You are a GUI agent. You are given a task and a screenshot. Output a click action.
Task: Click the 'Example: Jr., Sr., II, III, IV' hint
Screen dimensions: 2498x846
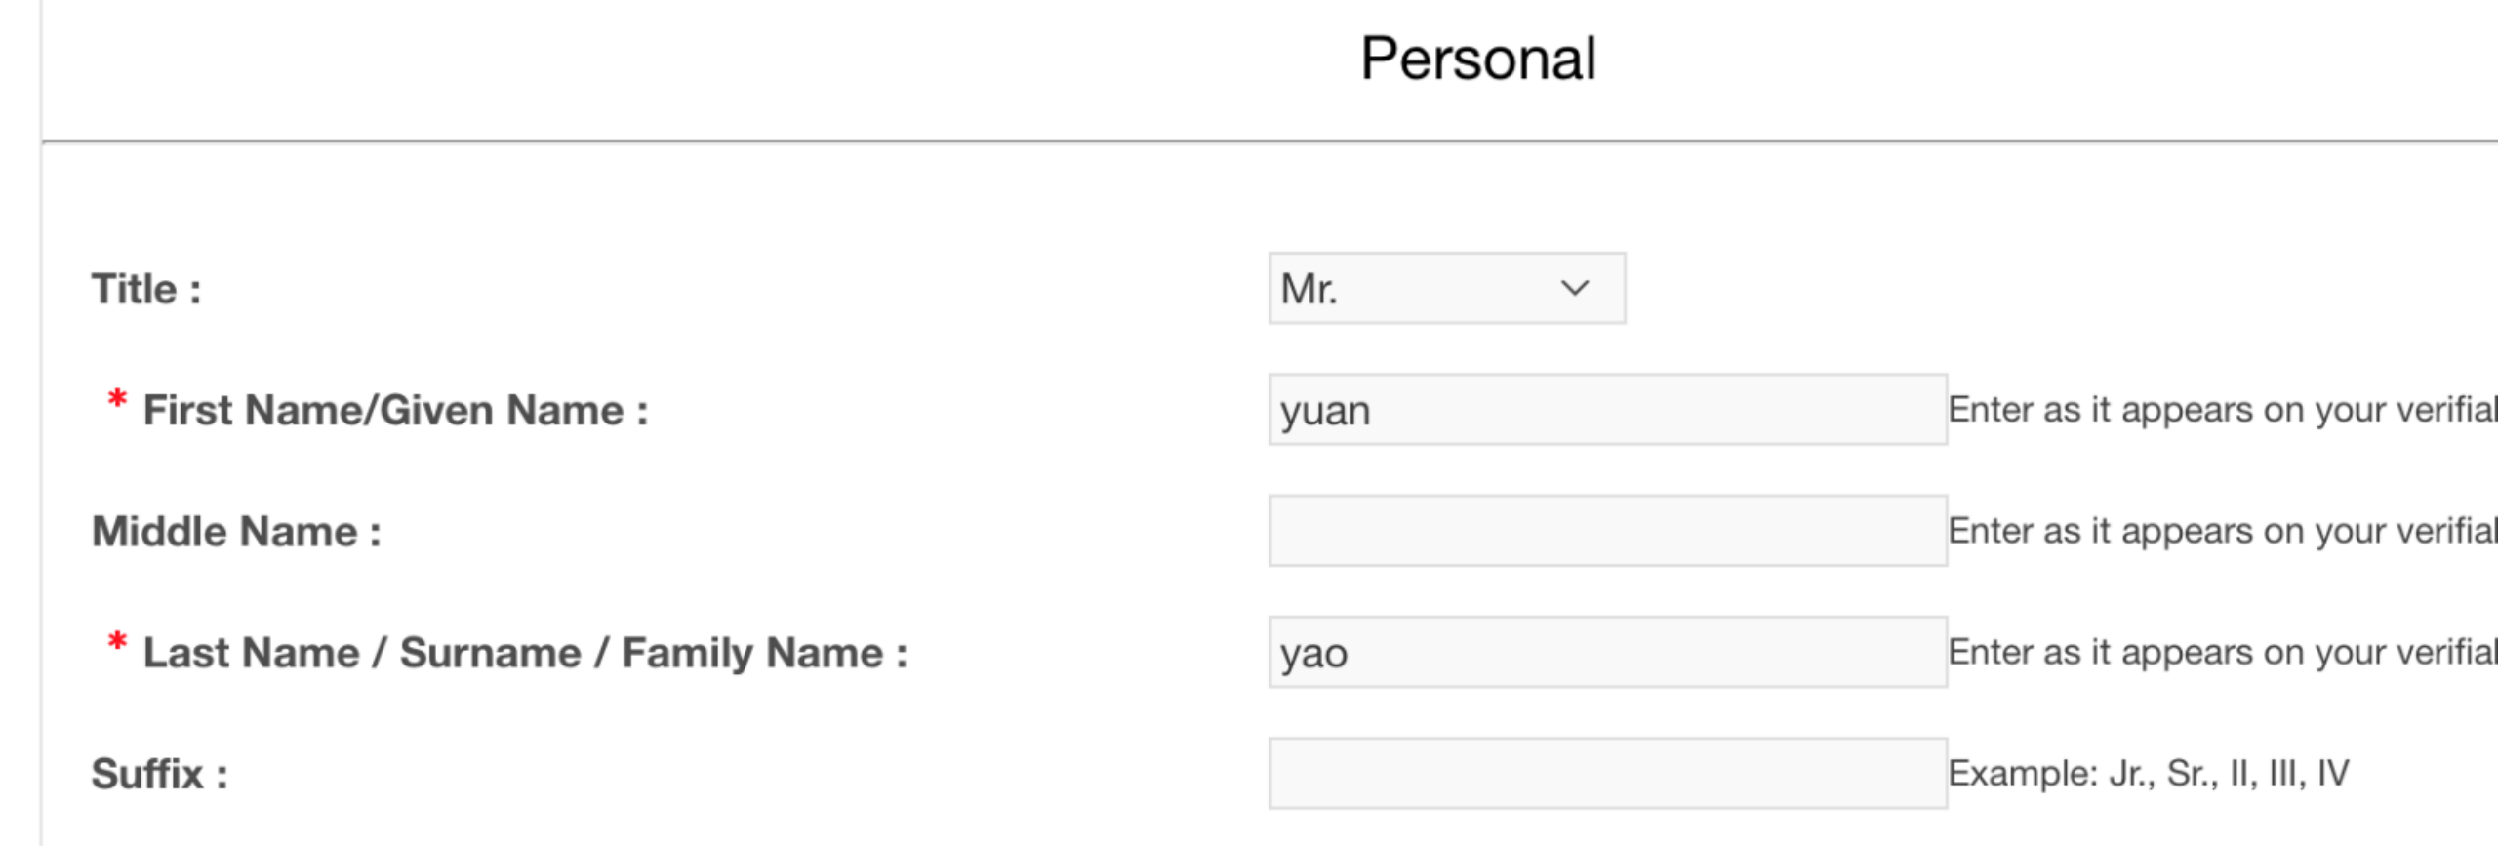click(2148, 773)
